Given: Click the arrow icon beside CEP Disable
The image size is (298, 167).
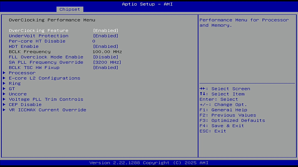Looking at the screenshot, I should 4,105.
